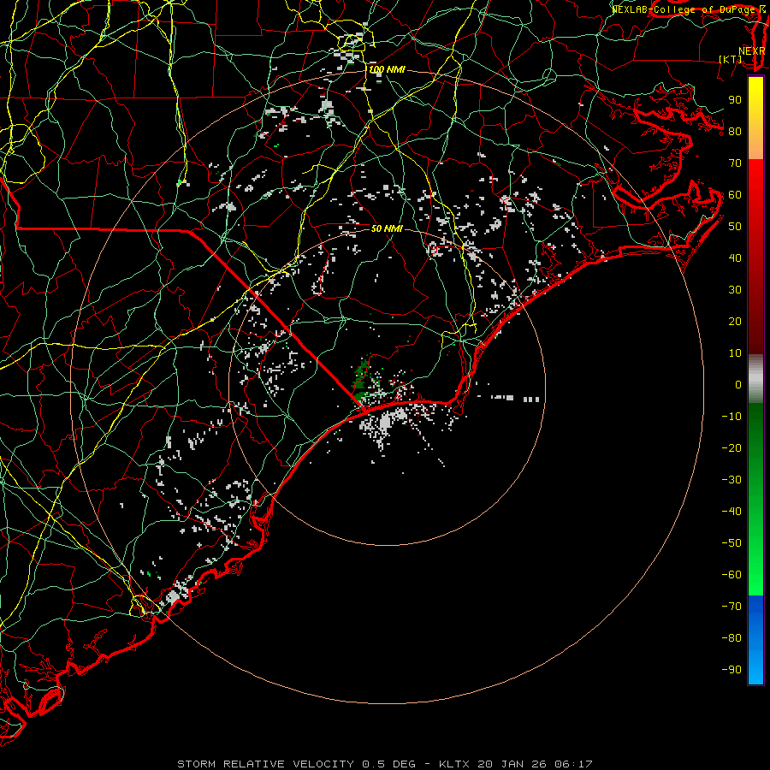Screen dimensions: 770x770
Task: Click the 40 value on the velocity scale
Action: [x=735, y=258]
